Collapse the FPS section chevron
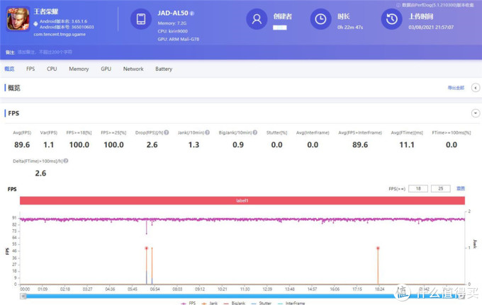 coord(475,113)
